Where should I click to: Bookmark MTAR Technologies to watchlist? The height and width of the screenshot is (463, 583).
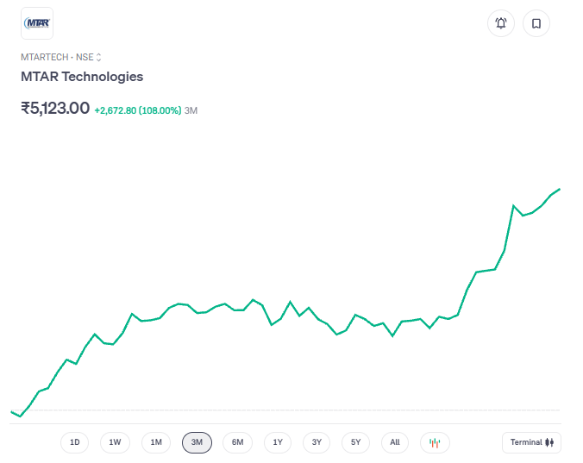coord(536,23)
